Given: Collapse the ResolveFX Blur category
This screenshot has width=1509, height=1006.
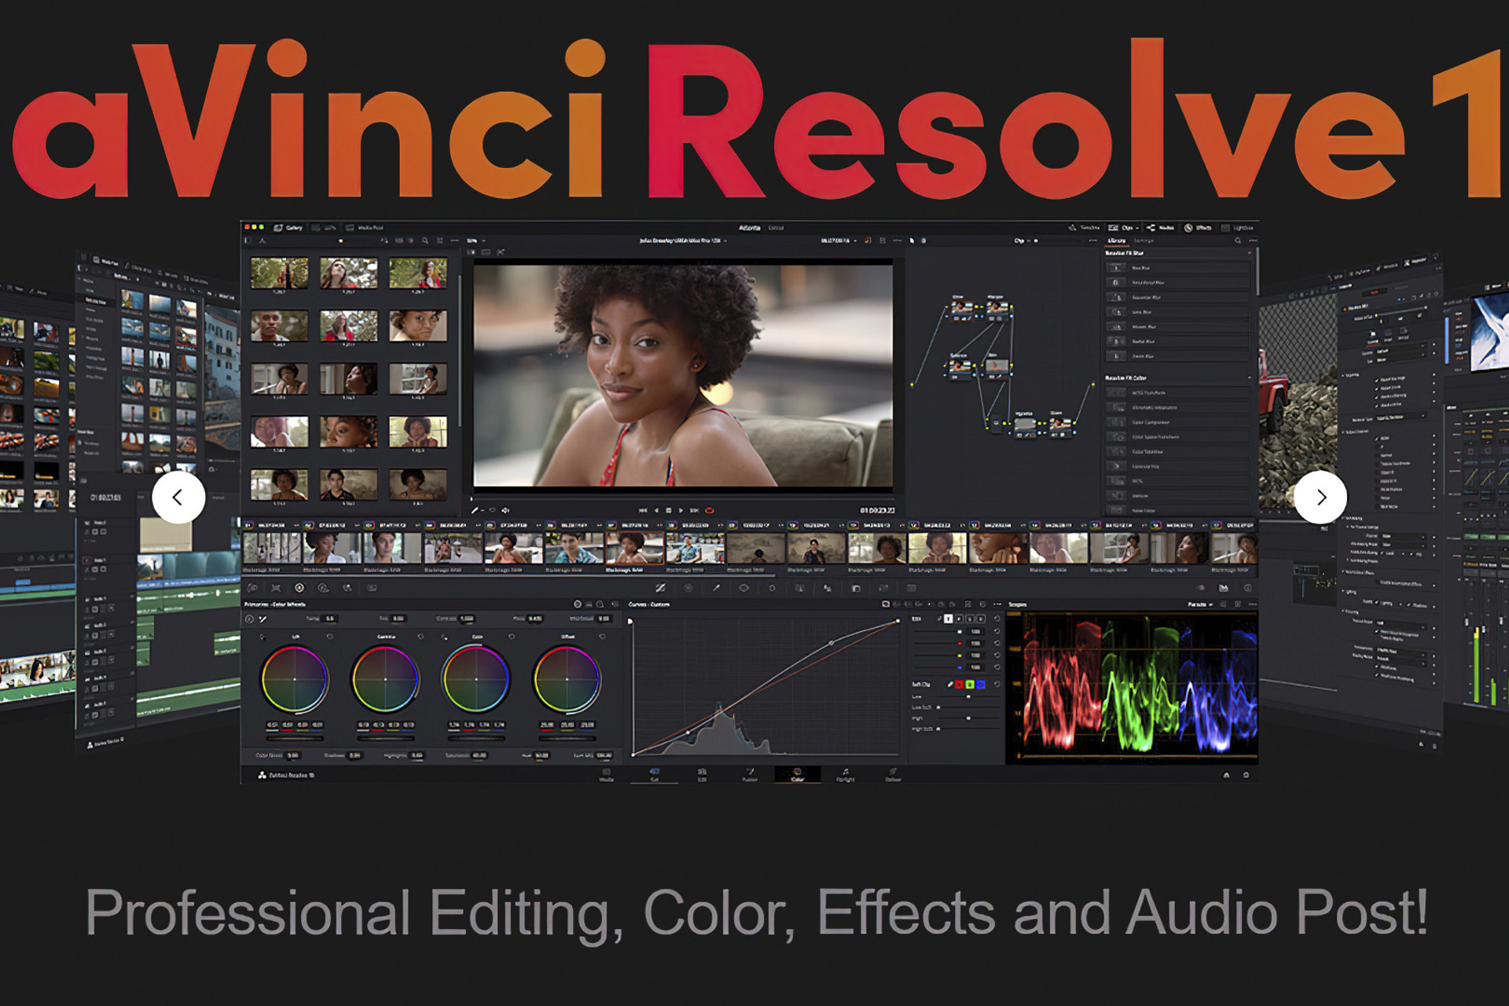Looking at the screenshot, I should 1250,253.
